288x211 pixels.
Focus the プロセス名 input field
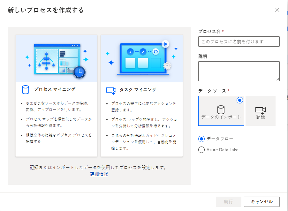(239, 41)
